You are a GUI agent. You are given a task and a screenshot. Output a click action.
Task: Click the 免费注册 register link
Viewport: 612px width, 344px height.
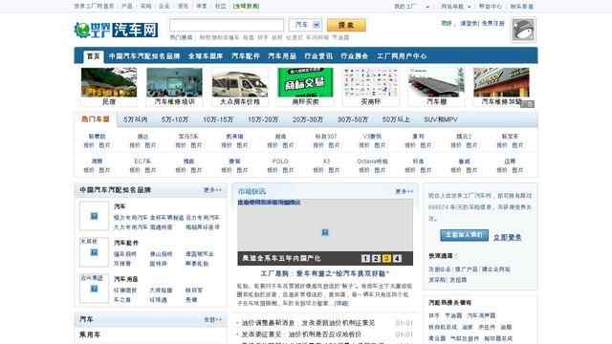(x=493, y=23)
